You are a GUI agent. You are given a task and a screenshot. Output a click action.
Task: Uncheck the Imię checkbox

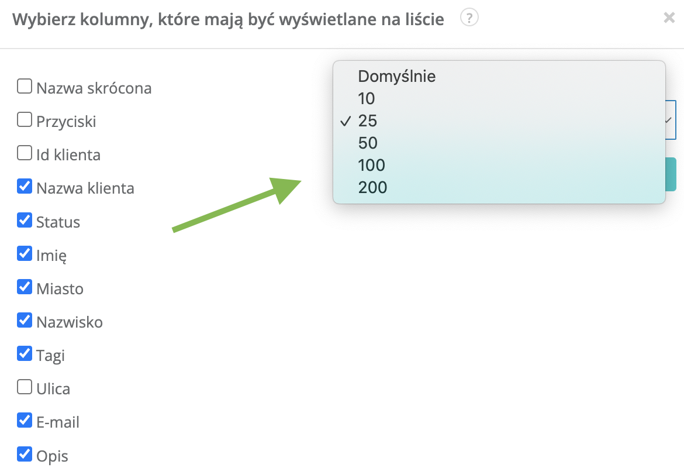[x=25, y=254]
